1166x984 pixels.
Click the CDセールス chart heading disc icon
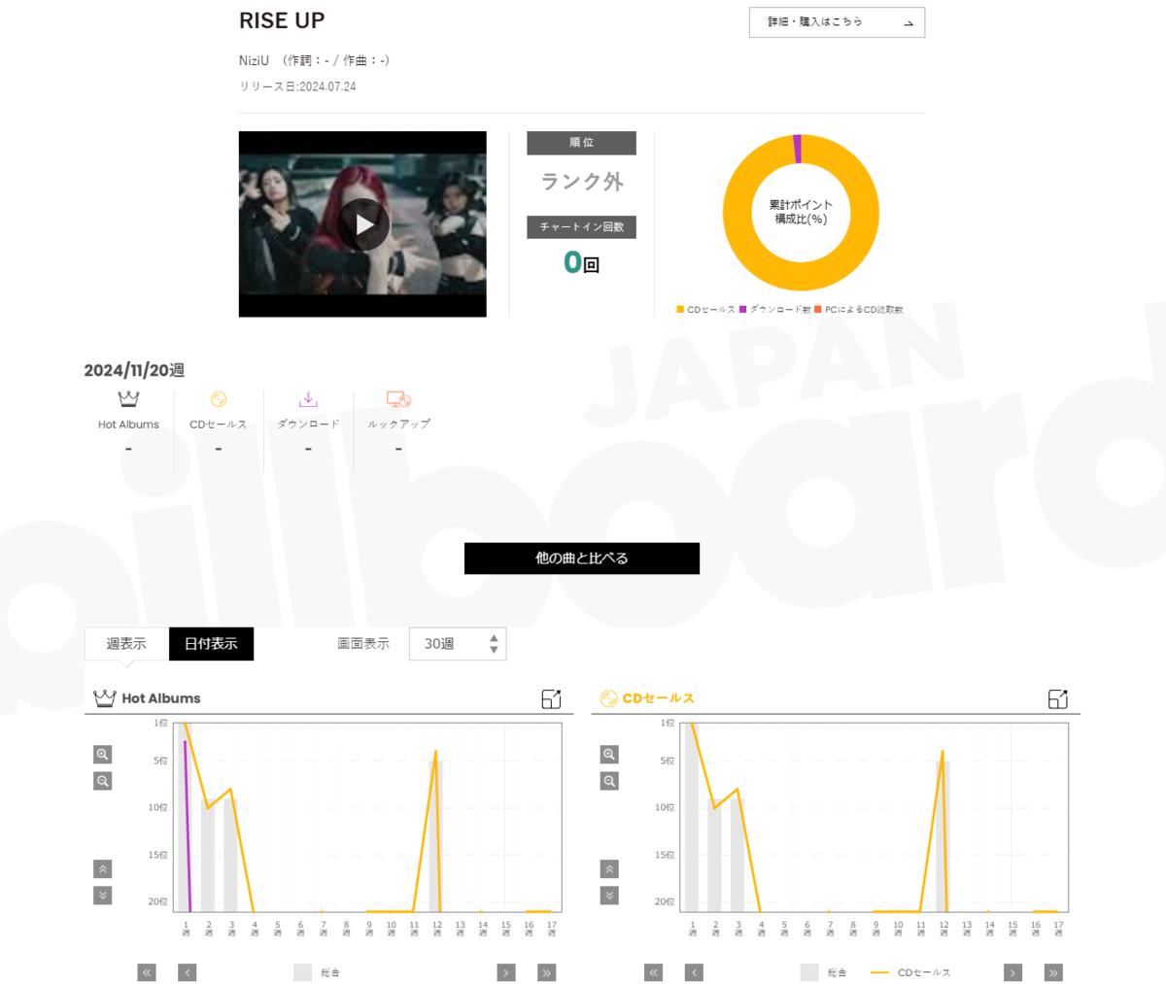609,697
